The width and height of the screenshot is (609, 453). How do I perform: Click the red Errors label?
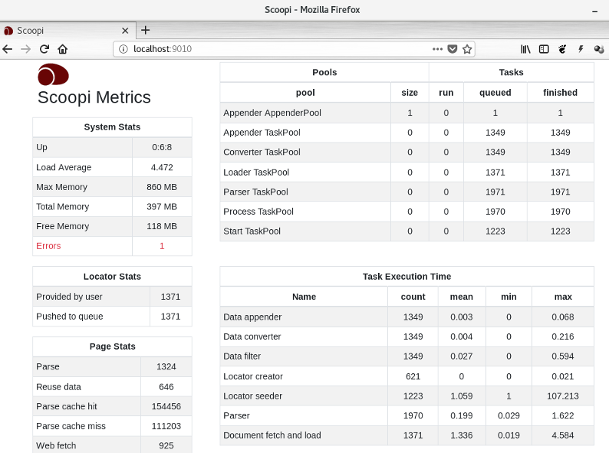pos(48,246)
